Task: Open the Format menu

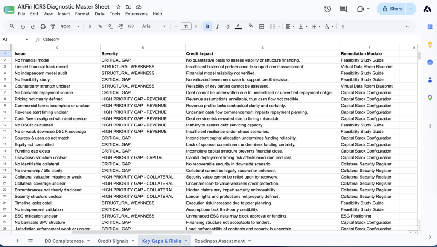Action: (x=82, y=14)
